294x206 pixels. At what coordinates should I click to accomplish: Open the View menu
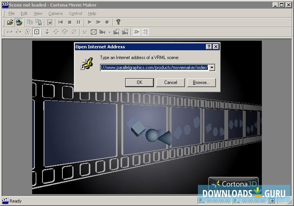click(x=38, y=13)
